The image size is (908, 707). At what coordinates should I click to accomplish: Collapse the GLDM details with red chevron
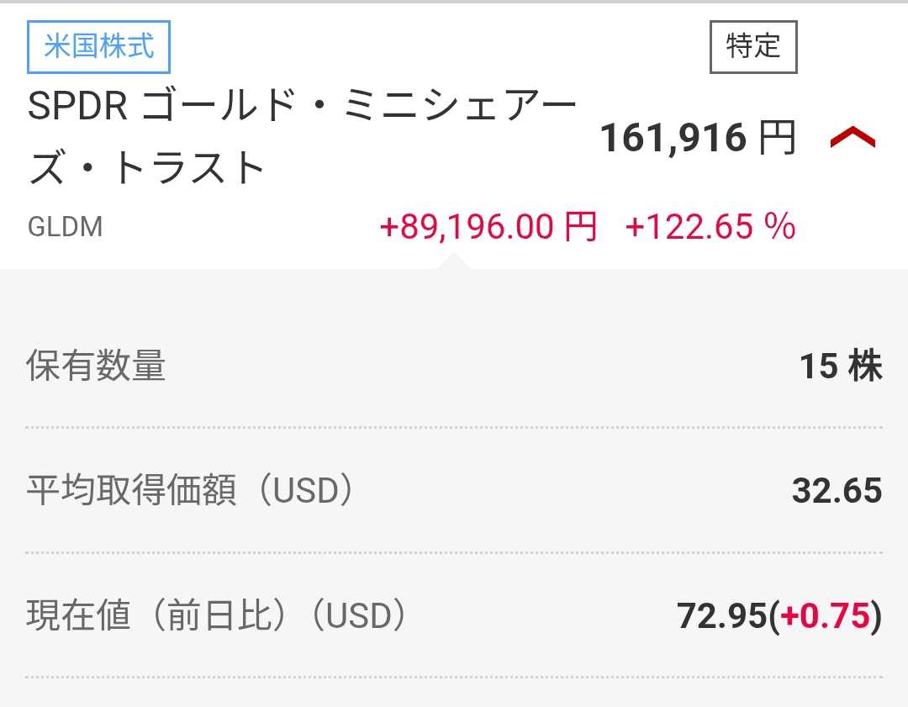[853, 138]
